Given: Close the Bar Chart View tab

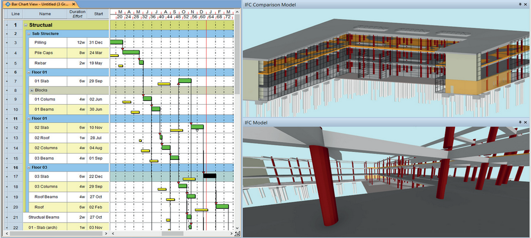Looking at the screenshot, I should pyautogui.click(x=75, y=4).
